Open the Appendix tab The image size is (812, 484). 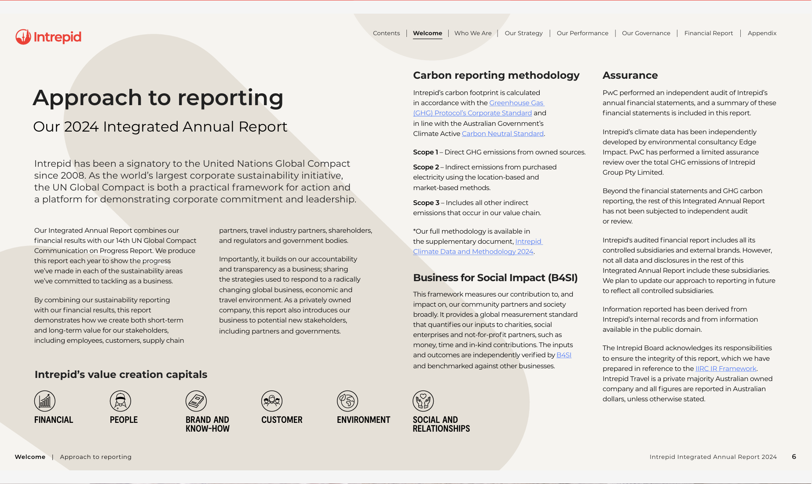pos(762,33)
